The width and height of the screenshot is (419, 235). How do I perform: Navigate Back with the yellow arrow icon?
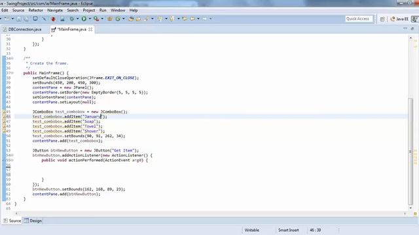(192, 19)
